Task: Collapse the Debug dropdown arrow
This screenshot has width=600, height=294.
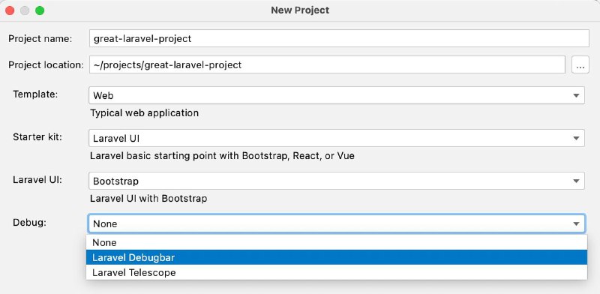Action: point(576,223)
